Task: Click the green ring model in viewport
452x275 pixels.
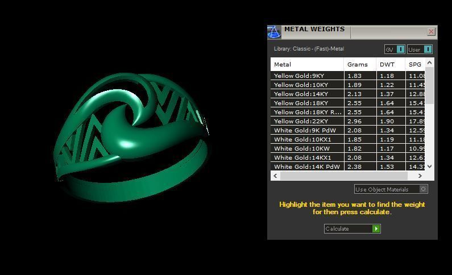Action: click(x=131, y=137)
